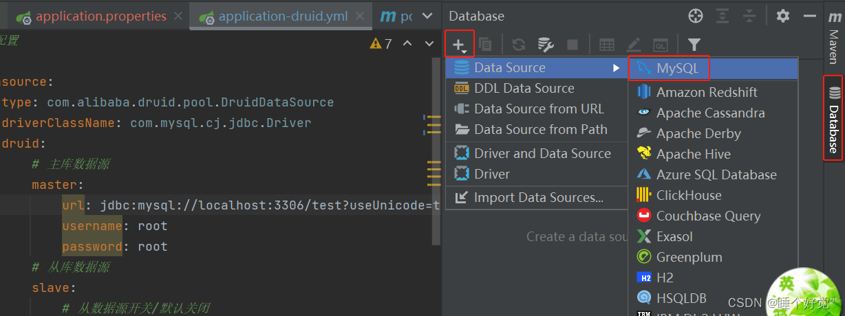
Task: Click the scroll-from-editor target icon
Action: (x=696, y=16)
